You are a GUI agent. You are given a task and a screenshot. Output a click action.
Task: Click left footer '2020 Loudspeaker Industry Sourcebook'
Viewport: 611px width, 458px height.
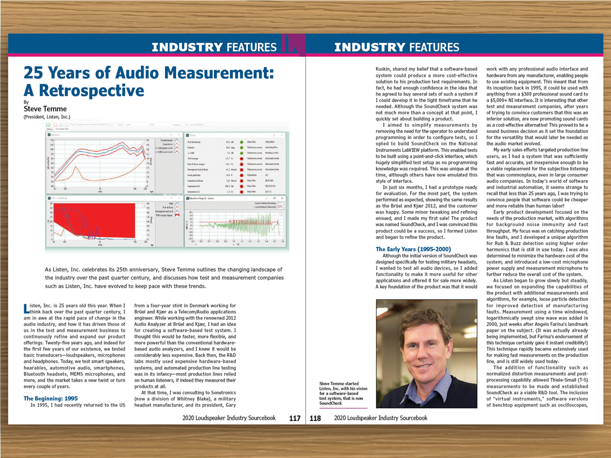(x=229, y=418)
